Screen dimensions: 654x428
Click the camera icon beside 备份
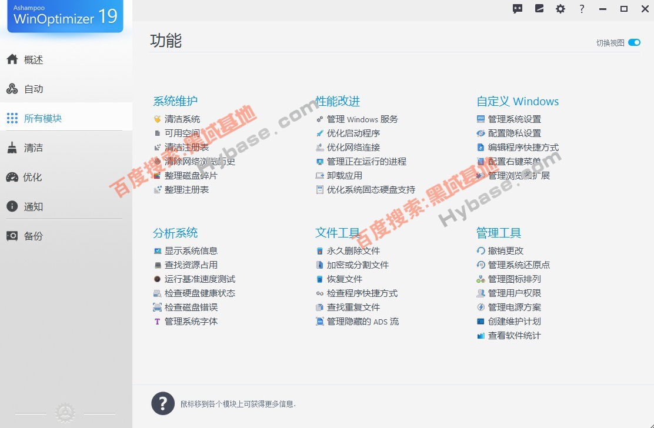[x=12, y=236]
